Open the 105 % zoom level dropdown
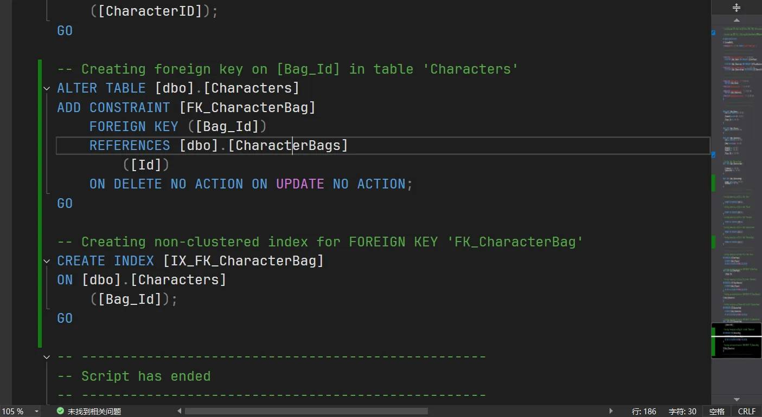This screenshot has width=762, height=417. click(x=36, y=412)
